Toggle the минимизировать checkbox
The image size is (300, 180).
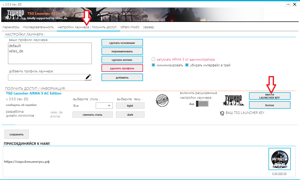[153, 65]
